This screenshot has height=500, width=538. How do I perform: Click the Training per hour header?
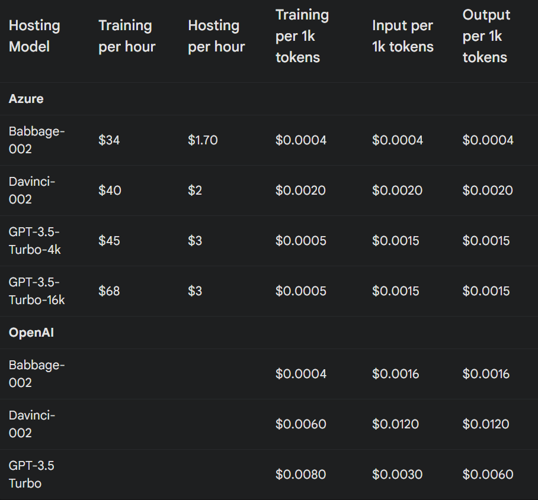127,36
